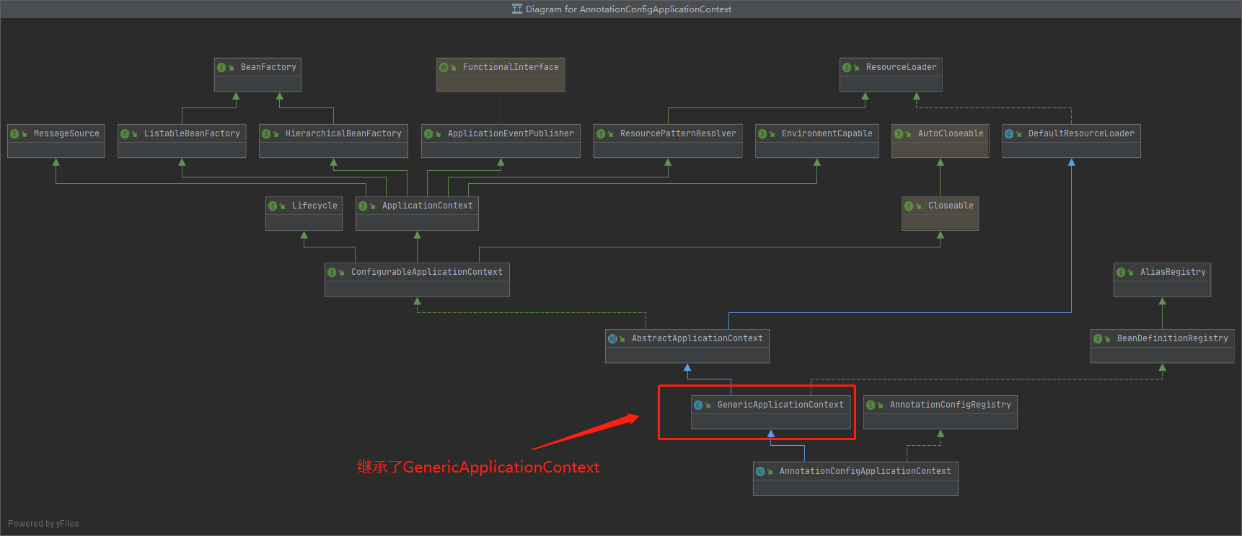1242x536 pixels.
Task: Select the GenericApplicationContext node label
Action: [x=780, y=405]
